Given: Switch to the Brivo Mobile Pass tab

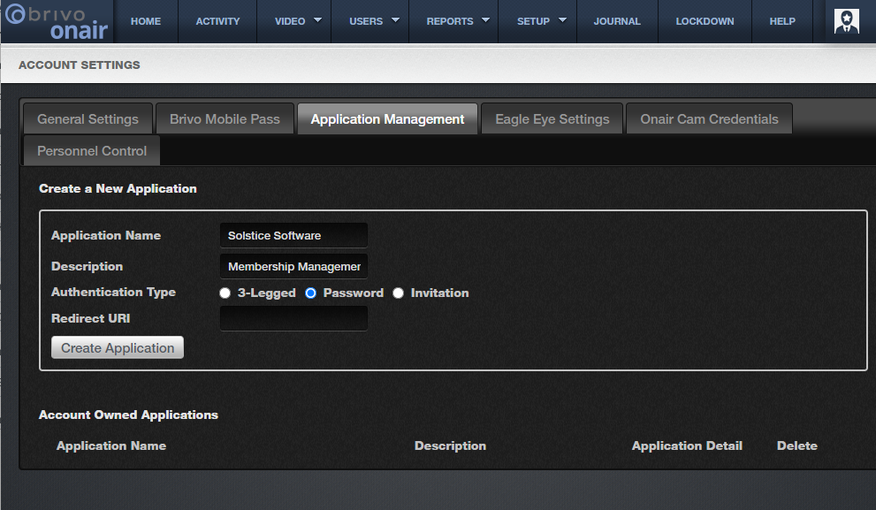Looking at the screenshot, I should click(x=225, y=119).
